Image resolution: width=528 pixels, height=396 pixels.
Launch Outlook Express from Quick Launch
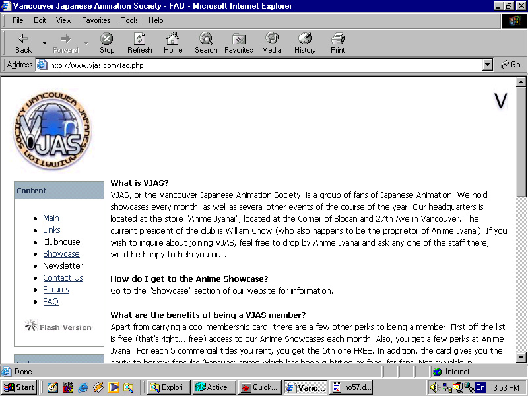[53, 387]
